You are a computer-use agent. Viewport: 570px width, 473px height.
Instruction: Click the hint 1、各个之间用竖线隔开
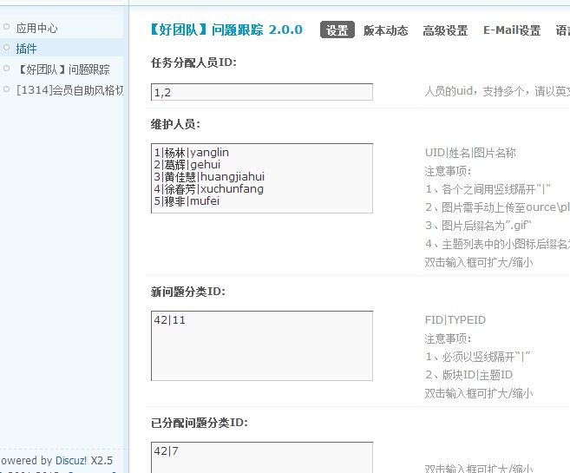488,189
